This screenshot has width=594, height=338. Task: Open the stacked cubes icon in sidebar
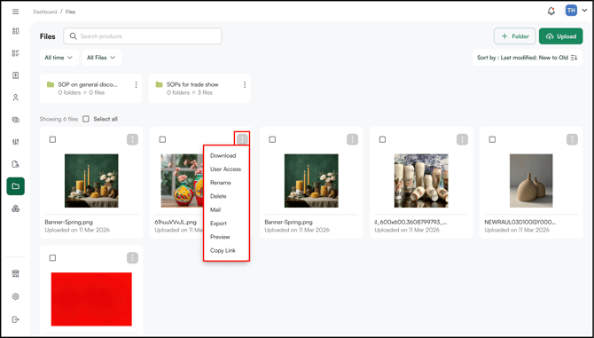click(x=16, y=208)
